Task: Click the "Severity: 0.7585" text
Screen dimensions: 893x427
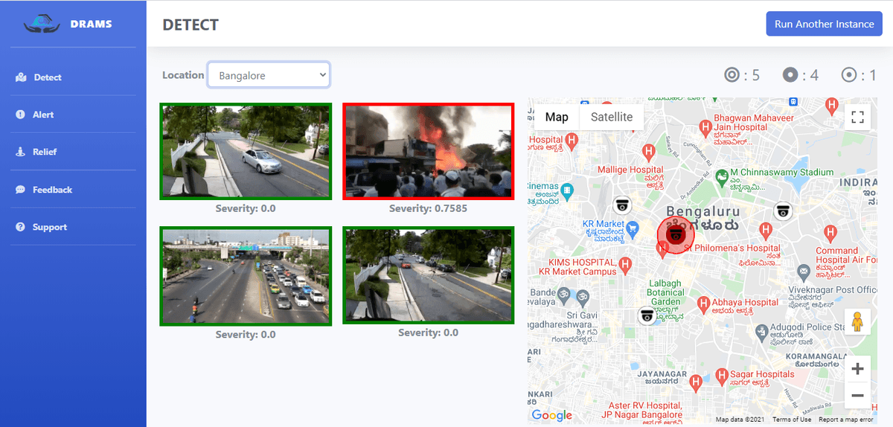Action: coord(428,208)
